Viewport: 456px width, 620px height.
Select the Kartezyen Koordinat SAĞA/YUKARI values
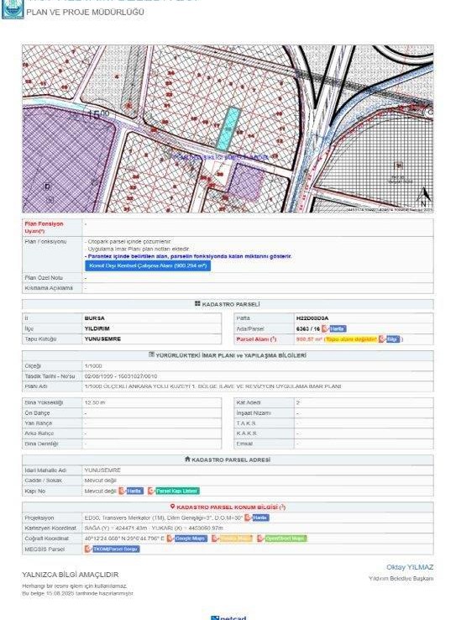(x=154, y=528)
